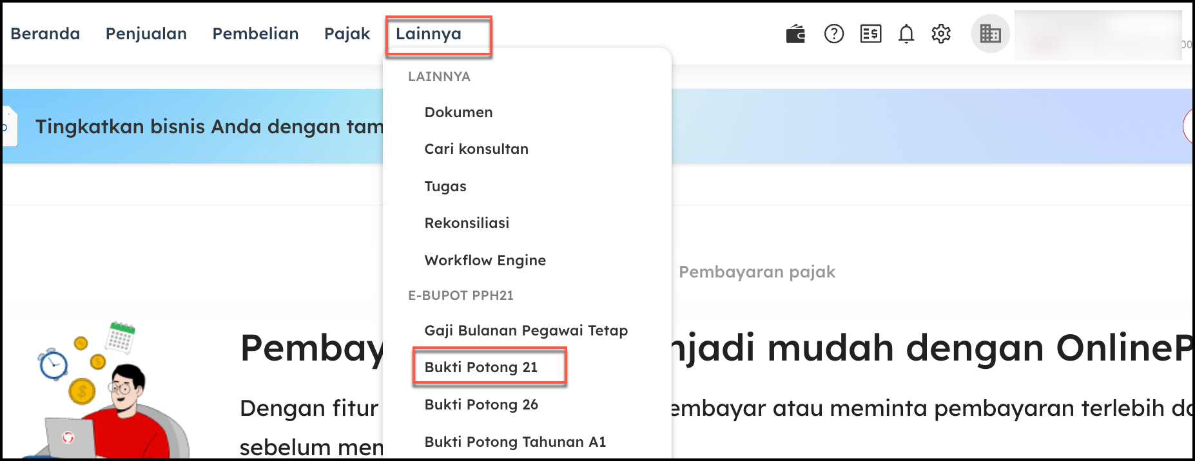Select Dokumen from the Lainnya menu

458,112
